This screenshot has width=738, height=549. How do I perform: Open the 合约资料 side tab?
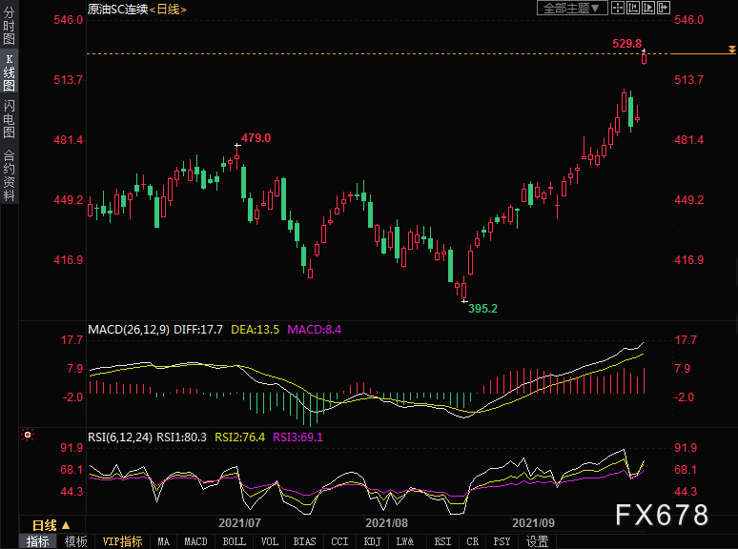9,174
